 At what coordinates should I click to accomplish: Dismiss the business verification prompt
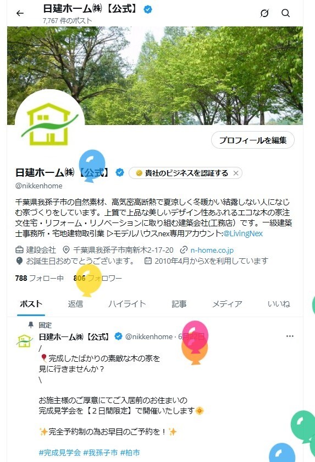click(x=236, y=173)
